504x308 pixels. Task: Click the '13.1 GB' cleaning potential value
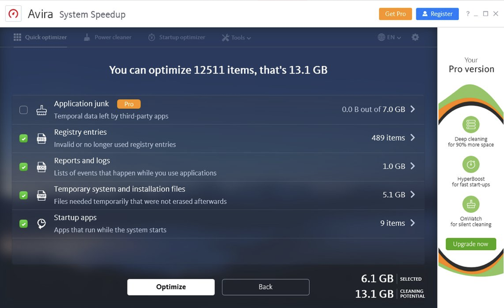tap(374, 294)
